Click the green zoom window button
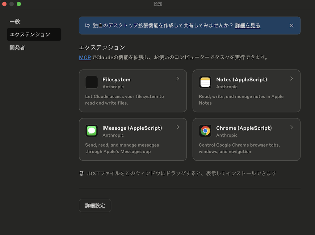315x235 pixels. coord(19,4)
